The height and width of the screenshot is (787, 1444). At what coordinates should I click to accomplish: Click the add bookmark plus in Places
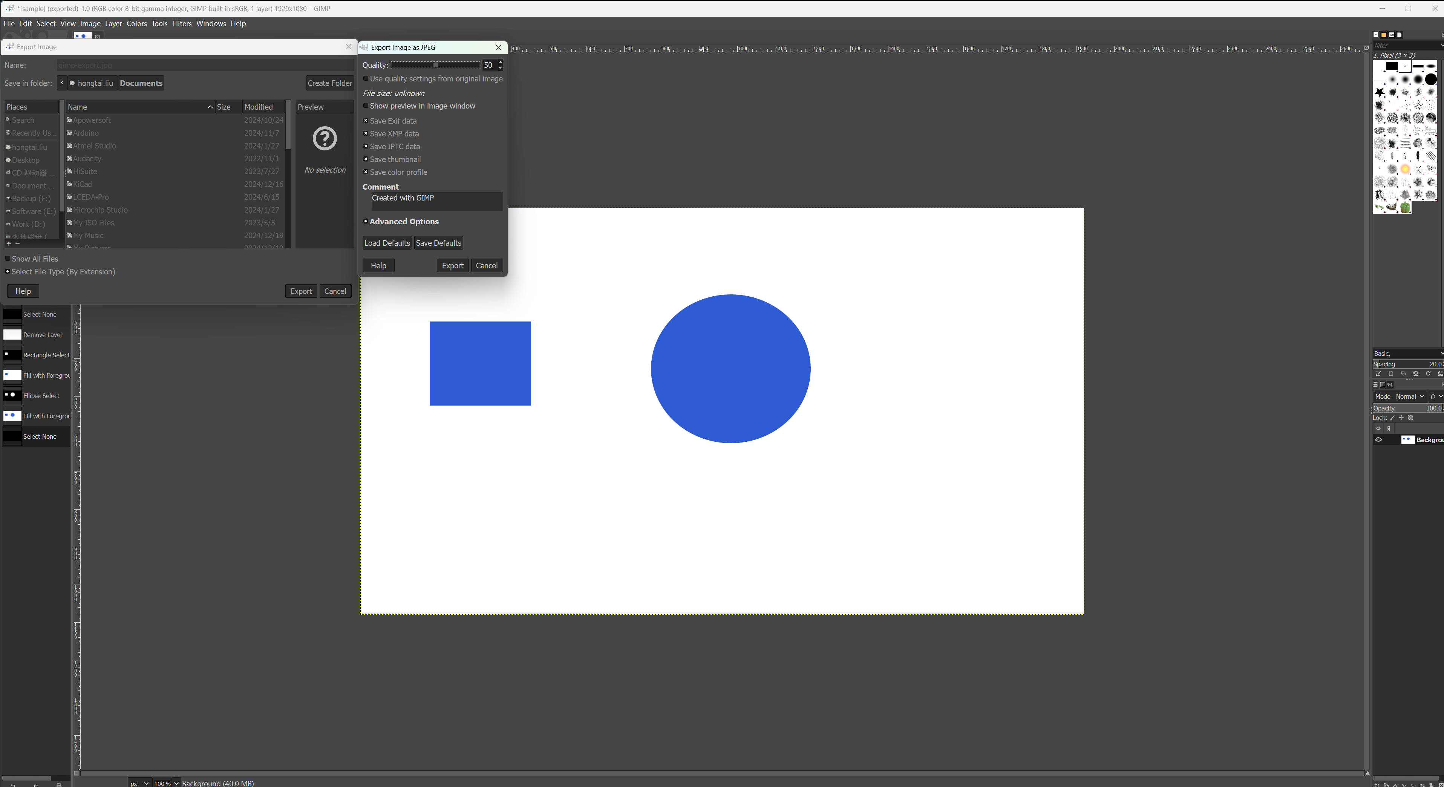coord(8,244)
